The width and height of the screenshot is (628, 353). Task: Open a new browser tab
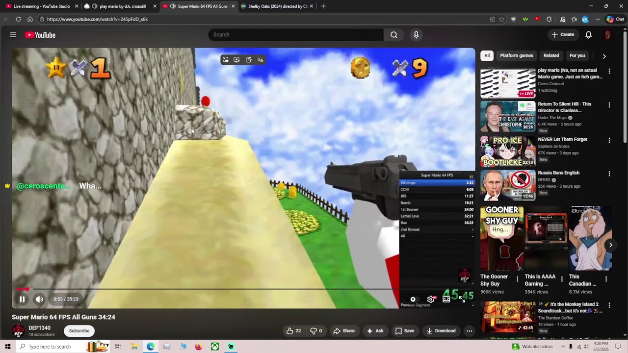pos(323,6)
